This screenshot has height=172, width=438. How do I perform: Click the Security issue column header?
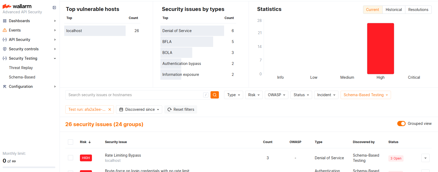pyautogui.click(x=116, y=142)
